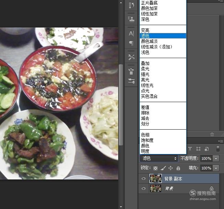Open the Brush Presets panel icon
224x209 pixels.
point(131,81)
